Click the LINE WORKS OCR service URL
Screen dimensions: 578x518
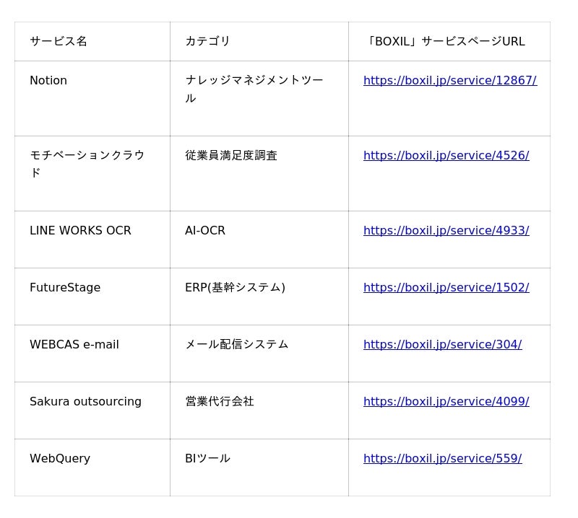coord(446,231)
